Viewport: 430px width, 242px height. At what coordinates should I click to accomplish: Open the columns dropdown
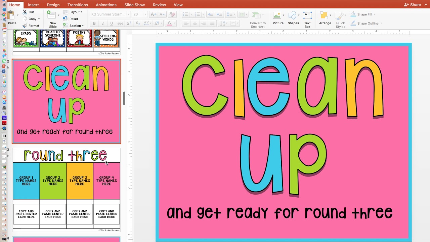pos(243,14)
